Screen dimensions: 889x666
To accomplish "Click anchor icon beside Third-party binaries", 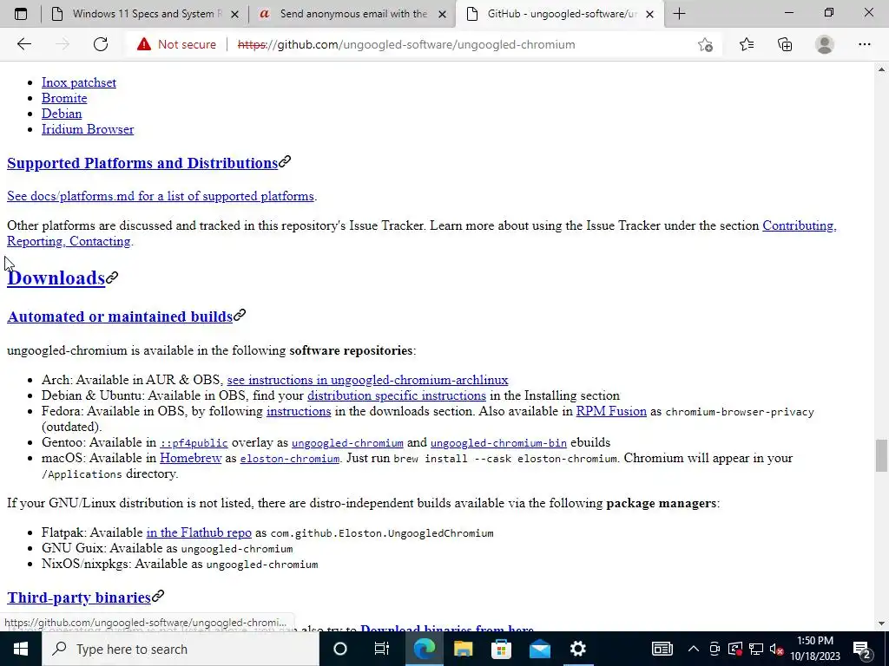I will tap(158, 596).
